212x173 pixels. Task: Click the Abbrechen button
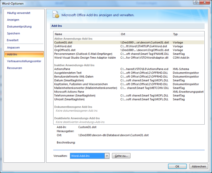199,166
